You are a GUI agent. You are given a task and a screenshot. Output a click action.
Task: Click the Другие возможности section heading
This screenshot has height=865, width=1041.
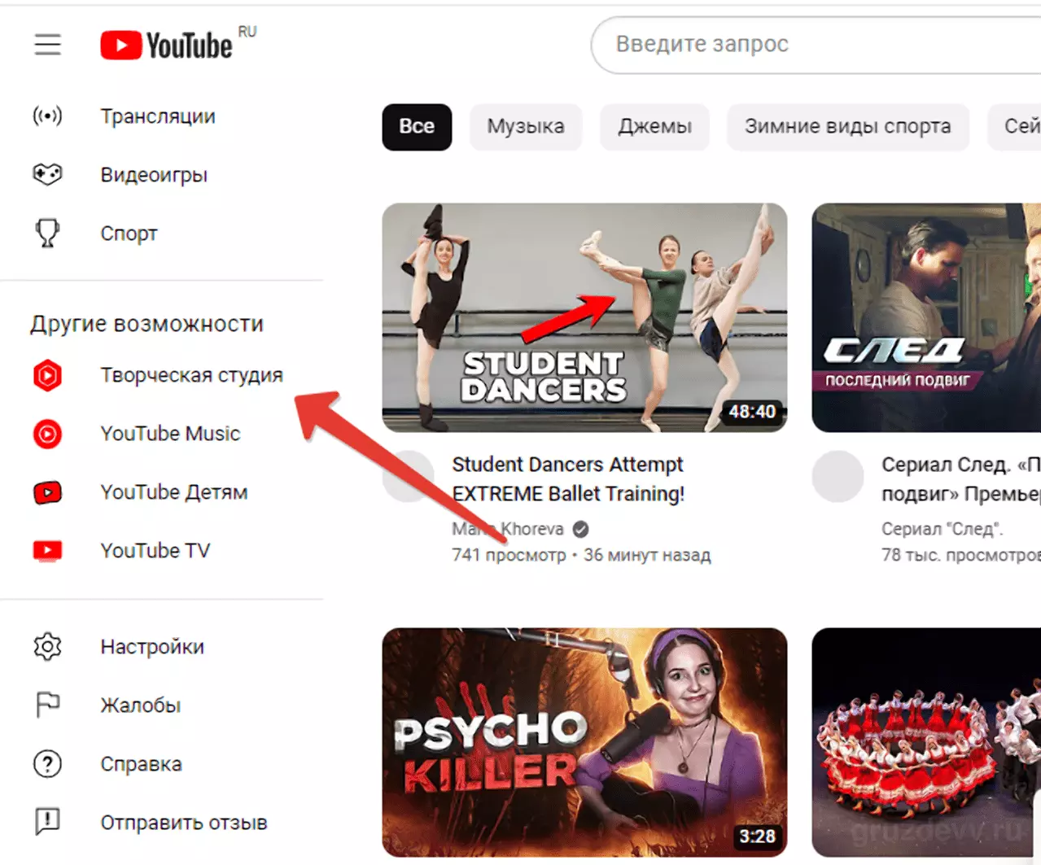click(147, 324)
